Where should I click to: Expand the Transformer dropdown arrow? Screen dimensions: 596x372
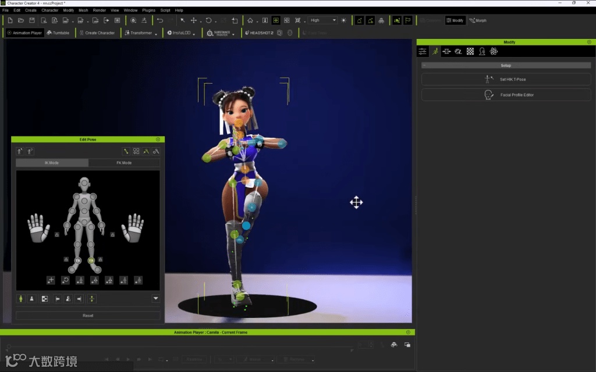(x=156, y=34)
